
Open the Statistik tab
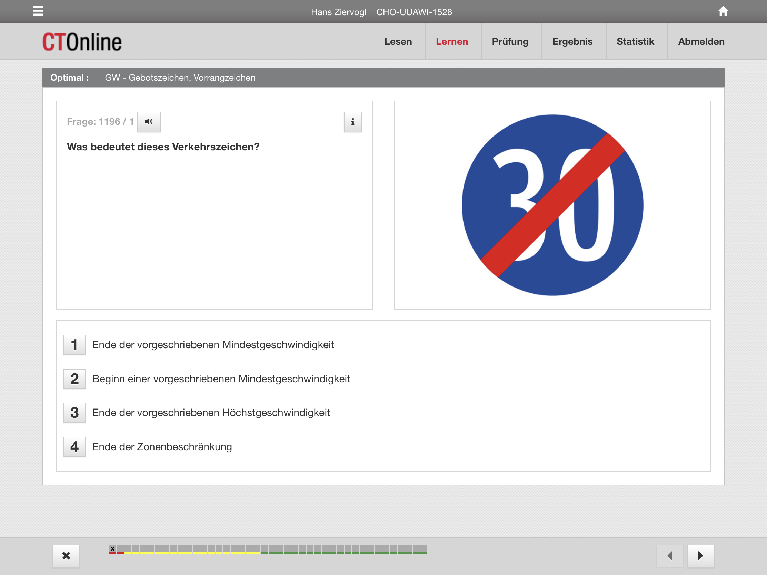[635, 42]
